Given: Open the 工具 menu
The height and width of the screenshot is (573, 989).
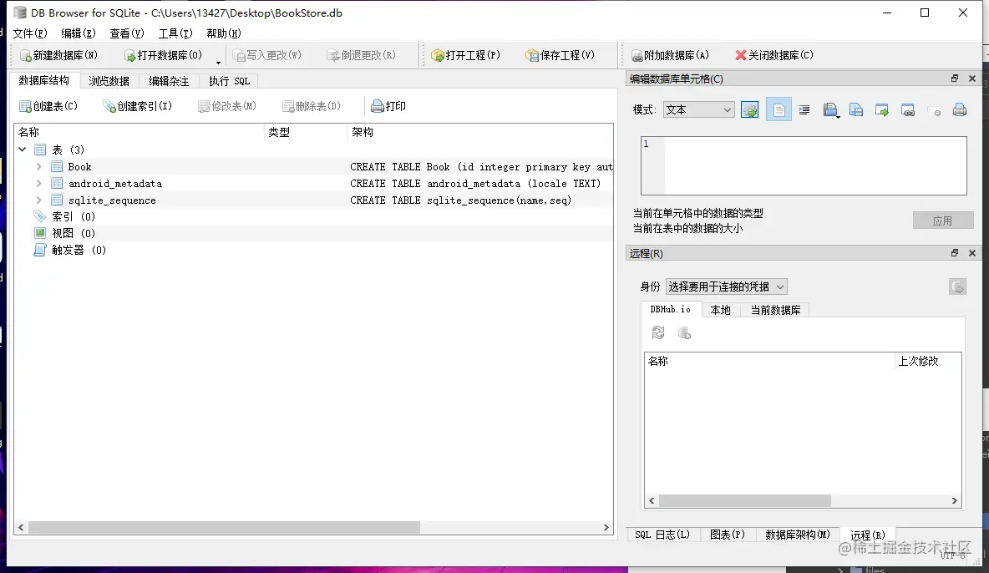Looking at the screenshot, I should coord(175,33).
